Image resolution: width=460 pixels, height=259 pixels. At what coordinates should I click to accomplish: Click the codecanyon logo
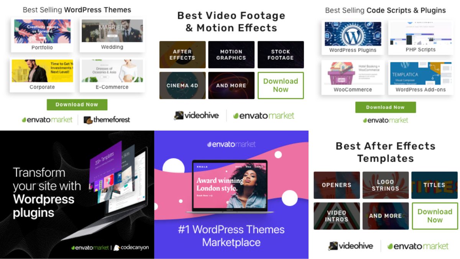pyautogui.click(x=131, y=248)
